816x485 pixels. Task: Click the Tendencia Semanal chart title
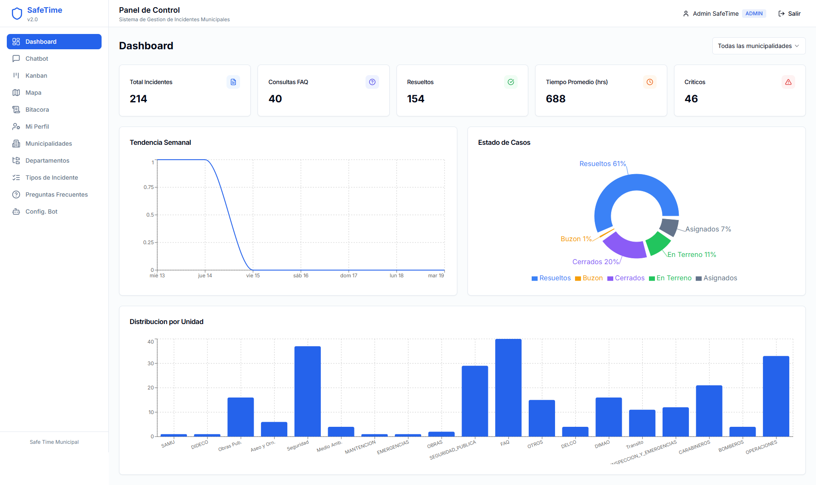point(160,142)
